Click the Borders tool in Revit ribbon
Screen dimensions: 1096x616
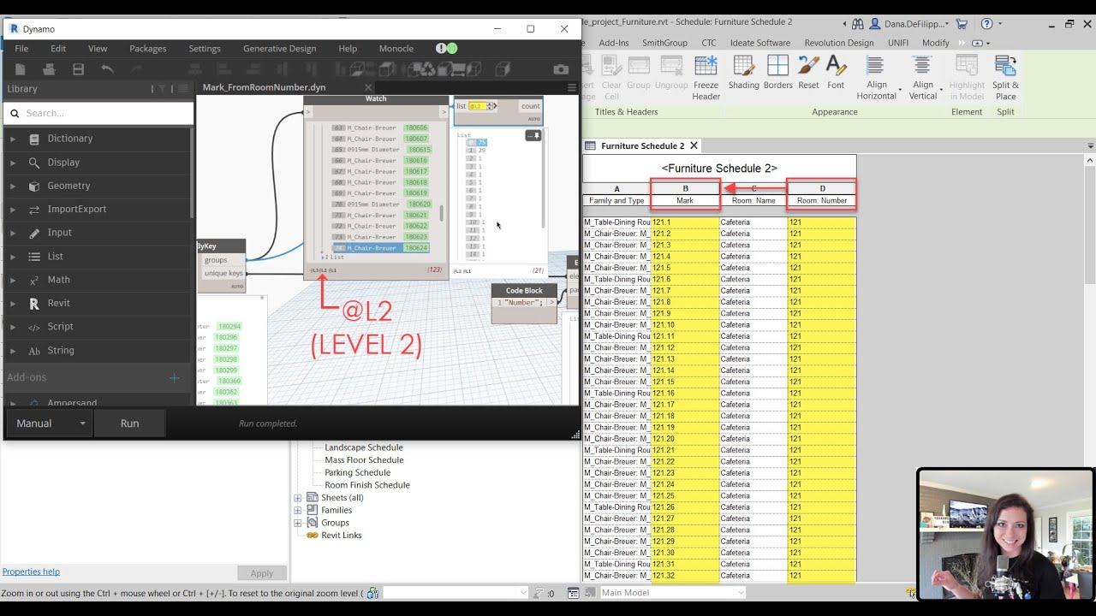778,73
